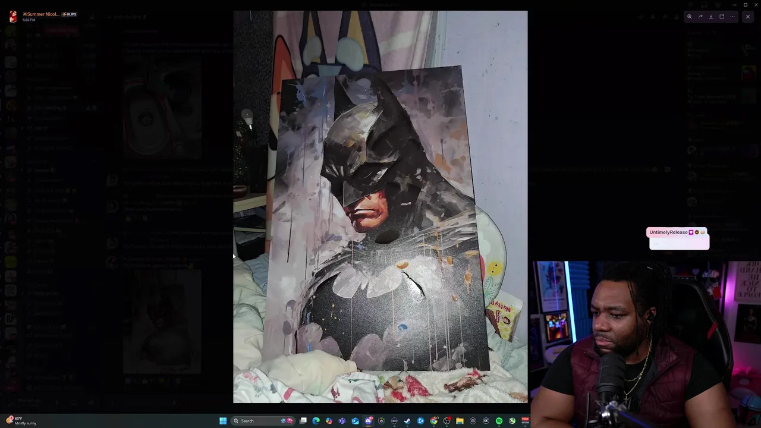Screen dimensions: 761x428
Task: Open File Explorer from the taskbar
Action: 460,421
